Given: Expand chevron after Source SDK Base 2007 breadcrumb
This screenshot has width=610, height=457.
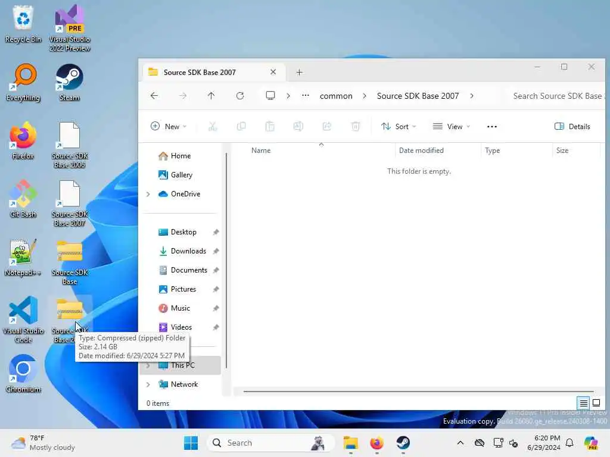Looking at the screenshot, I should click(x=472, y=96).
